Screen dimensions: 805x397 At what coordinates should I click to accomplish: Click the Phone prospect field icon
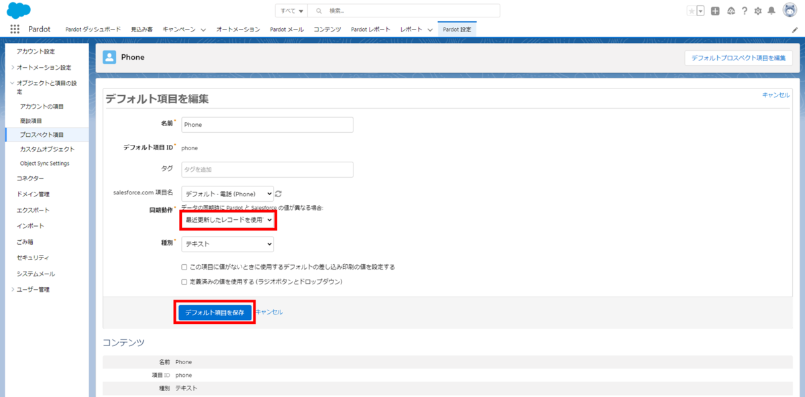point(109,57)
